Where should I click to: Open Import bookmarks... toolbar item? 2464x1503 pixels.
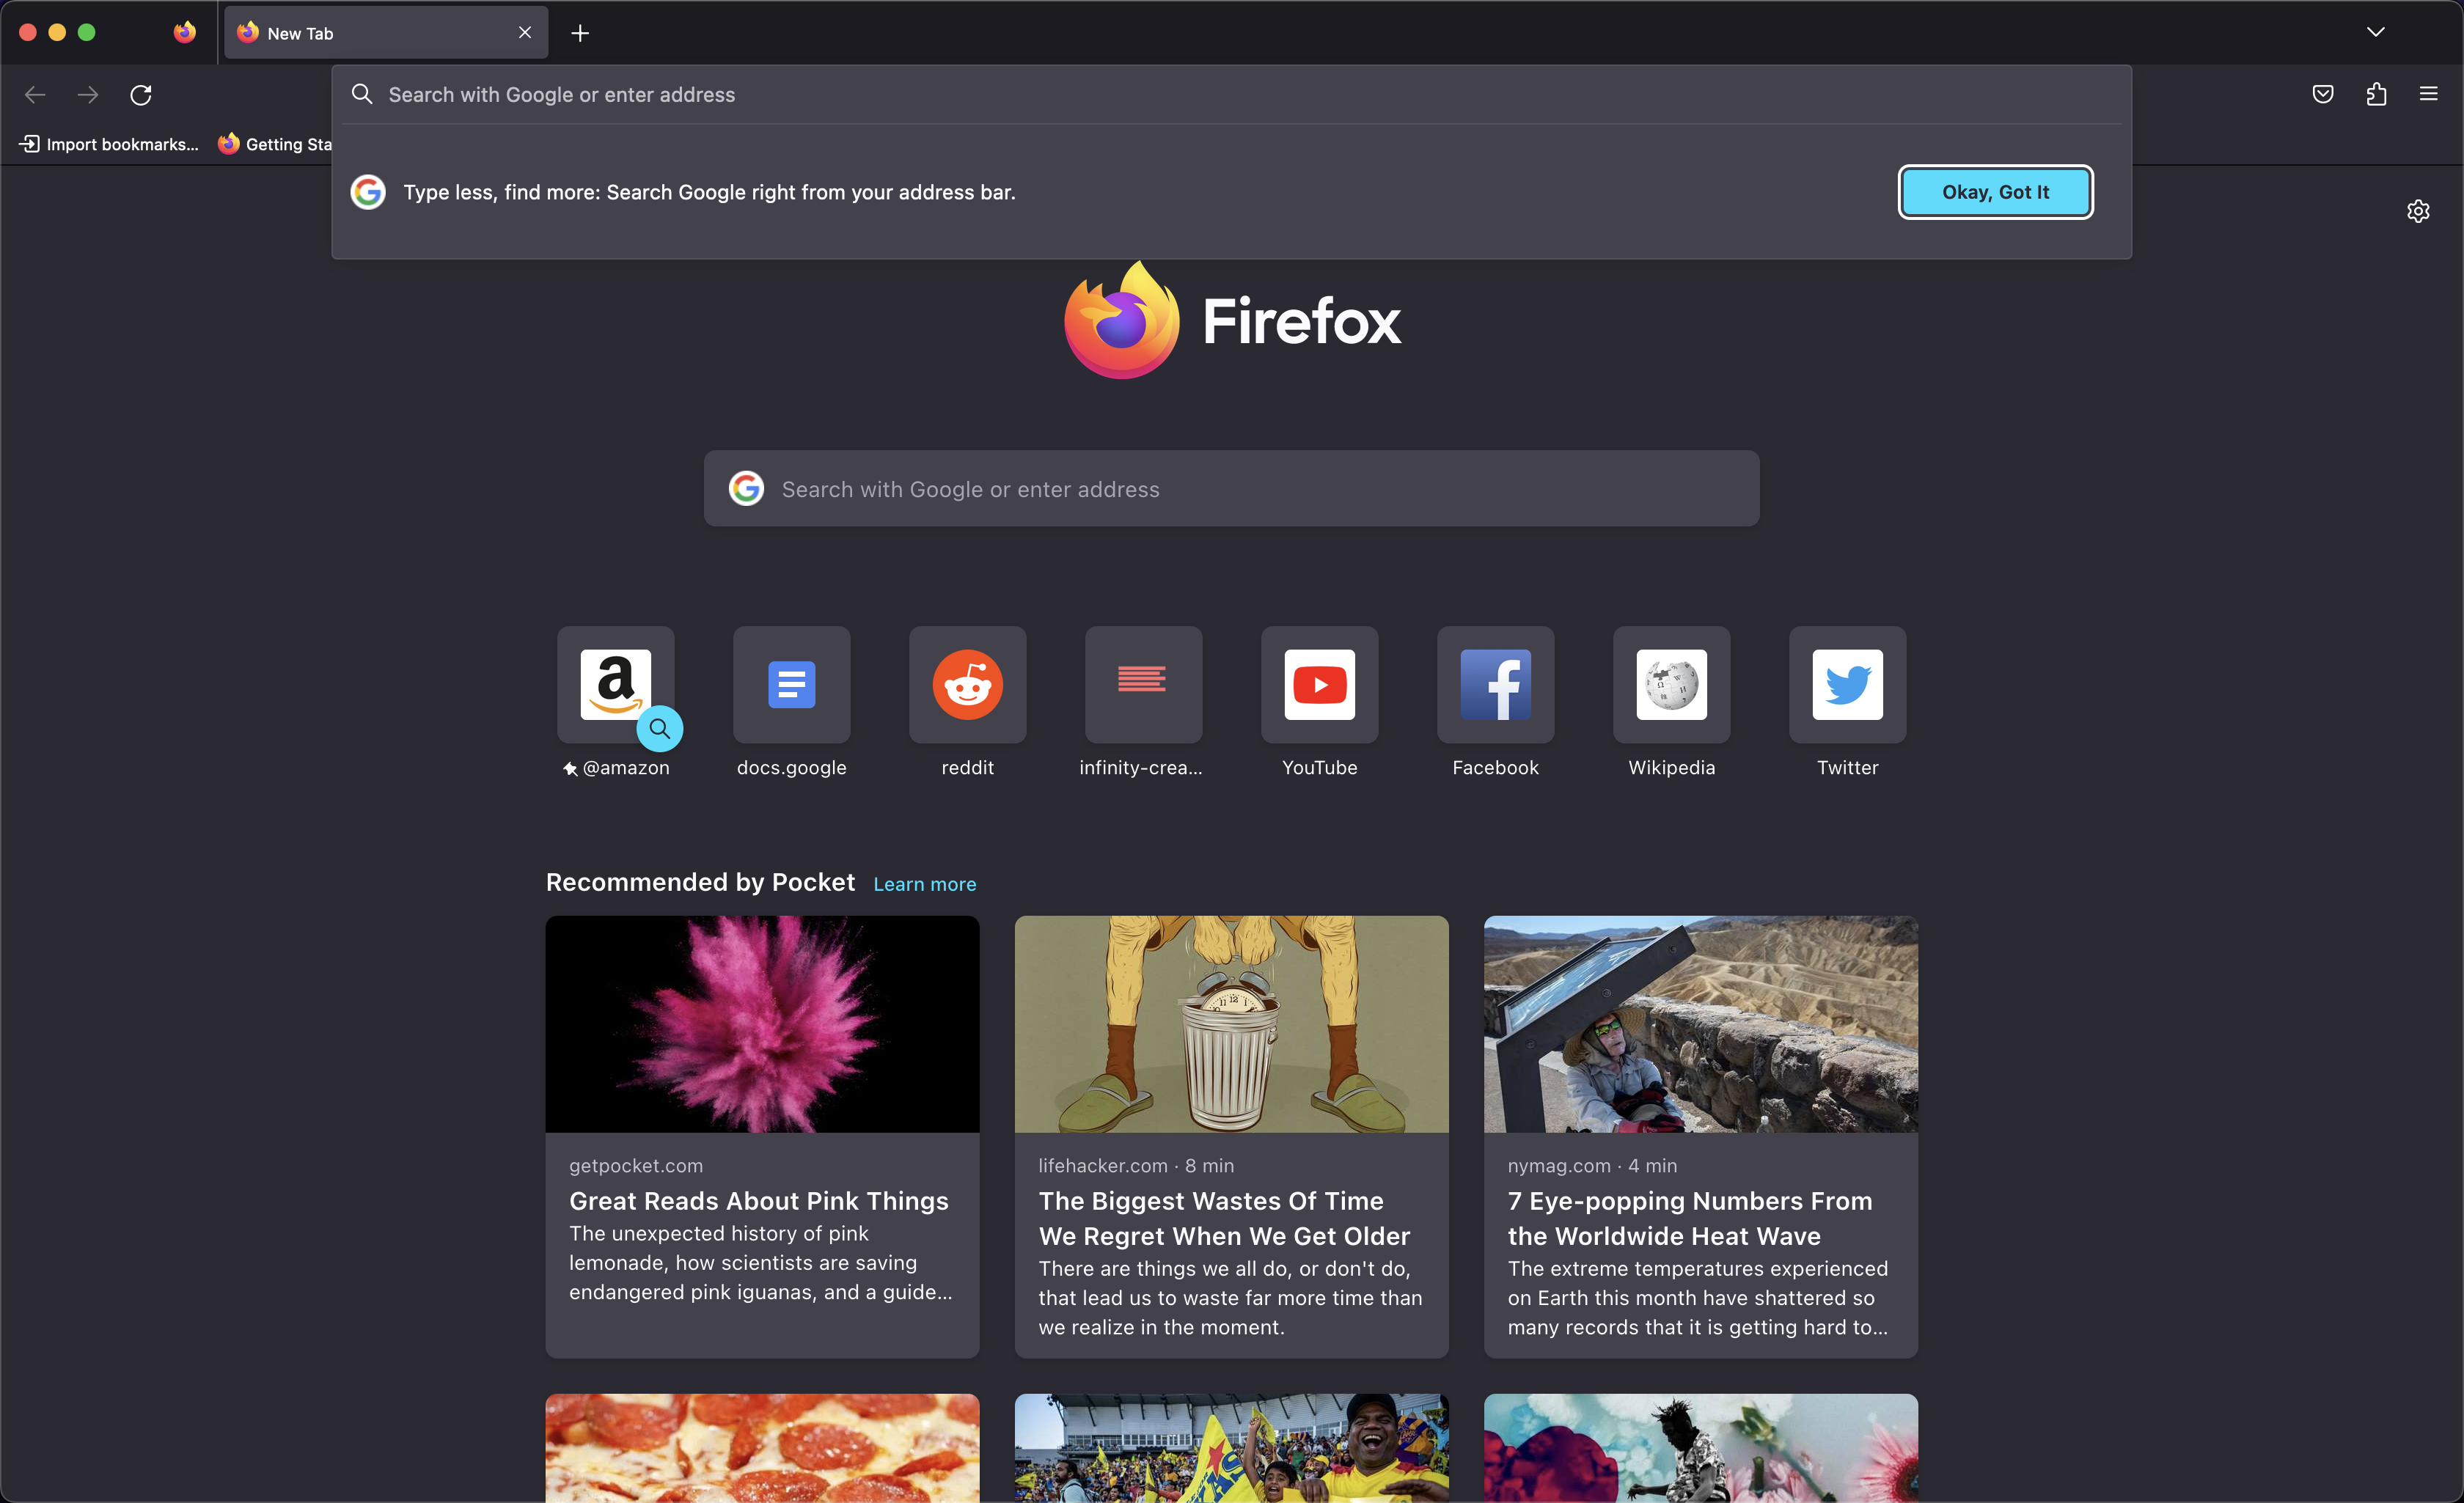click(x=110, y=144)
